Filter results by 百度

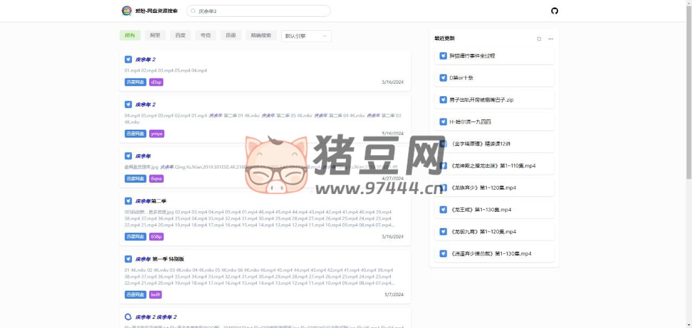tap(180, 36)
